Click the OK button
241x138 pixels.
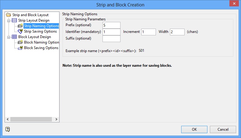[194, 129]
